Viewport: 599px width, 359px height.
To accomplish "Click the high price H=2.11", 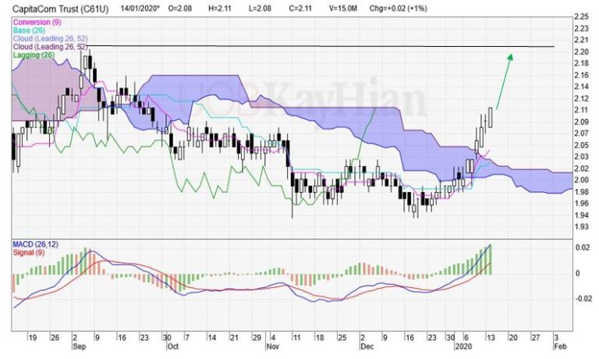I will click(x=220, y=8).
